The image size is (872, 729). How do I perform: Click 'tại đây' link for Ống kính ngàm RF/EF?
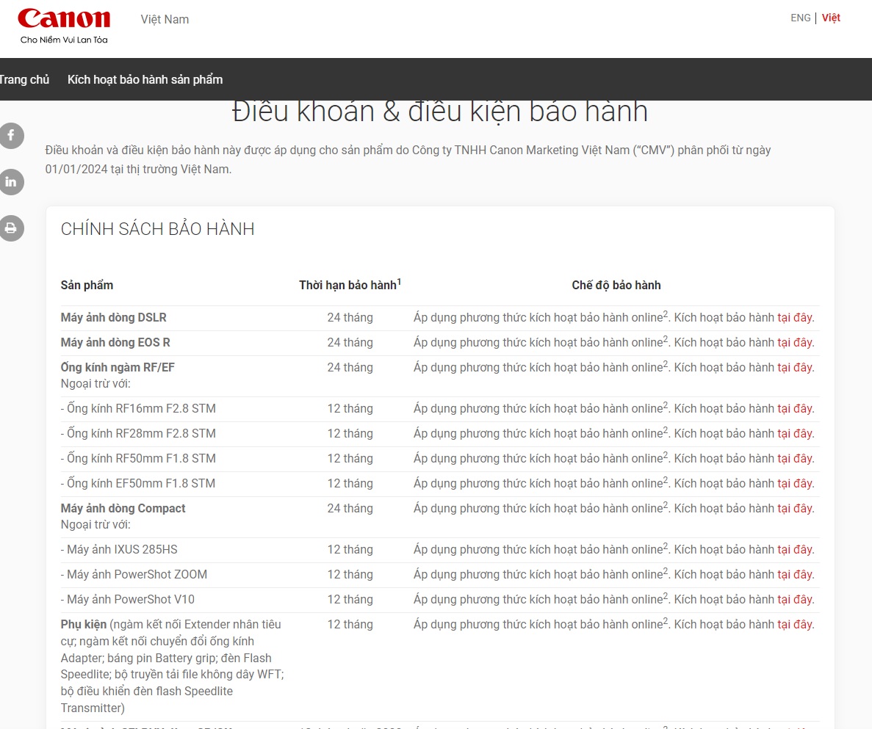(795, 367)
